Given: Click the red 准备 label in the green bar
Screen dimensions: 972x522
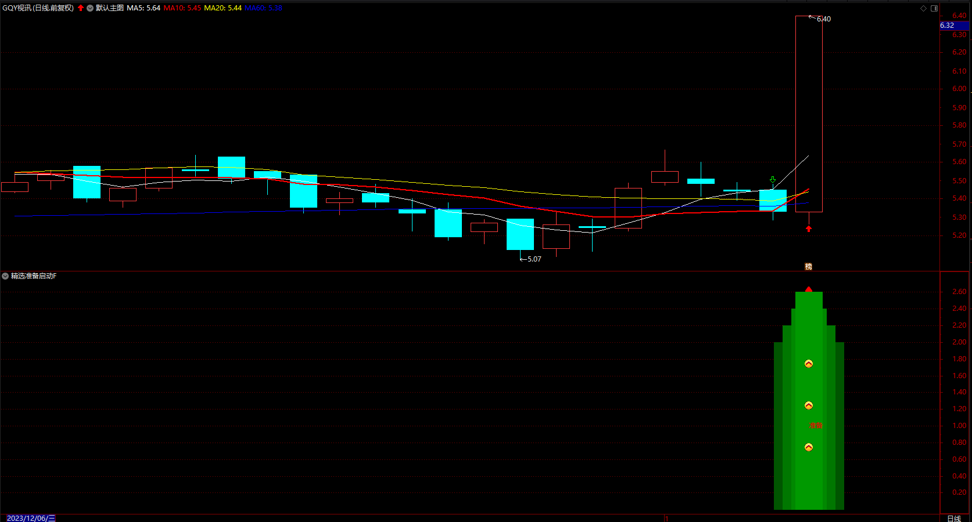Looking at the screenshot, I should click(816, 426).
